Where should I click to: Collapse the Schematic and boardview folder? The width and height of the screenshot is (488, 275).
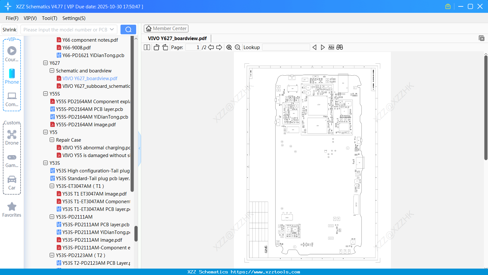coord(52,71)
